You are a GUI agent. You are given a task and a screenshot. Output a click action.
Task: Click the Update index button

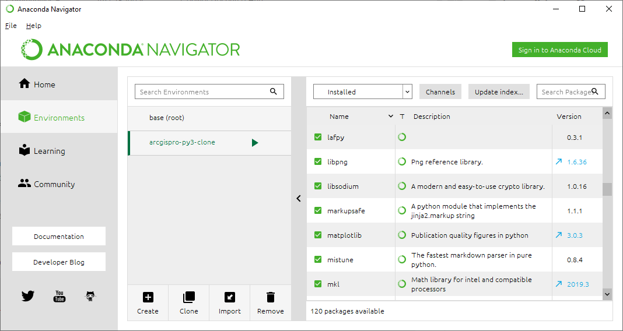click(499, 91)
